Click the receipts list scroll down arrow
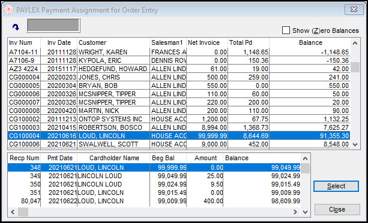 point(305,212)
